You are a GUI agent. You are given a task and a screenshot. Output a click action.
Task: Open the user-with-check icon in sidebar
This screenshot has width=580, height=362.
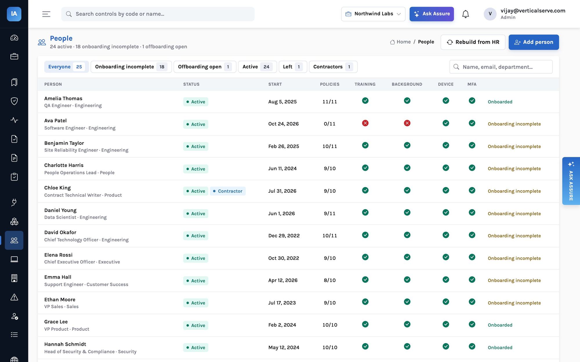point(14,316)
